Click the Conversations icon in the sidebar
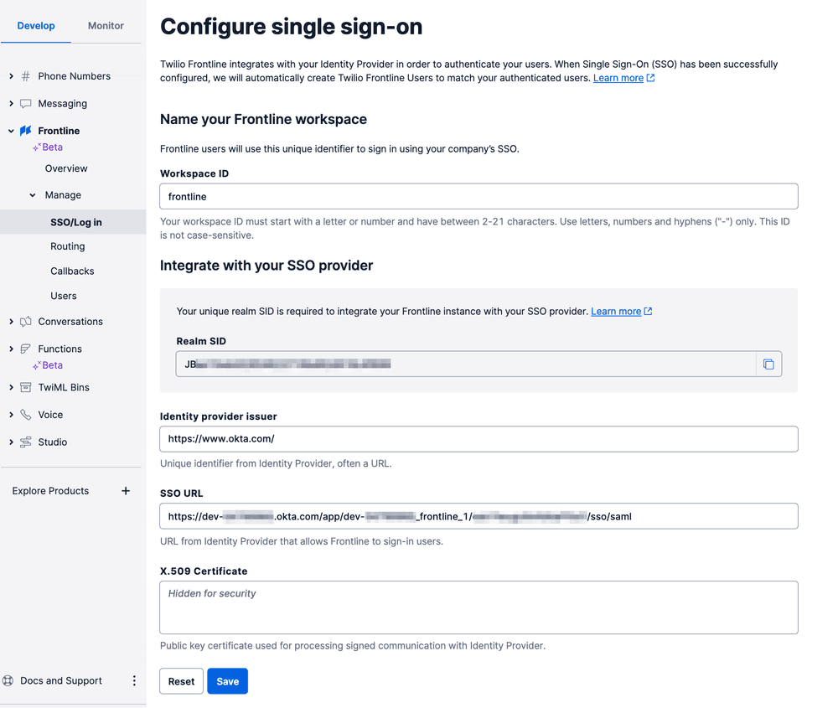The height and width of the screenshot is (708, 838). click(26, 321)
